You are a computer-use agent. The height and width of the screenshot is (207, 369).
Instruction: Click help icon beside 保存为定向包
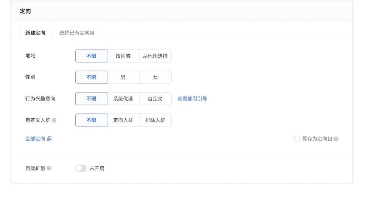pyautogui.click(x=336, y=139)
